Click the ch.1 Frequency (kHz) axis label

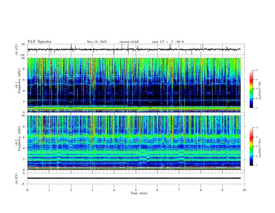[18, 81]
